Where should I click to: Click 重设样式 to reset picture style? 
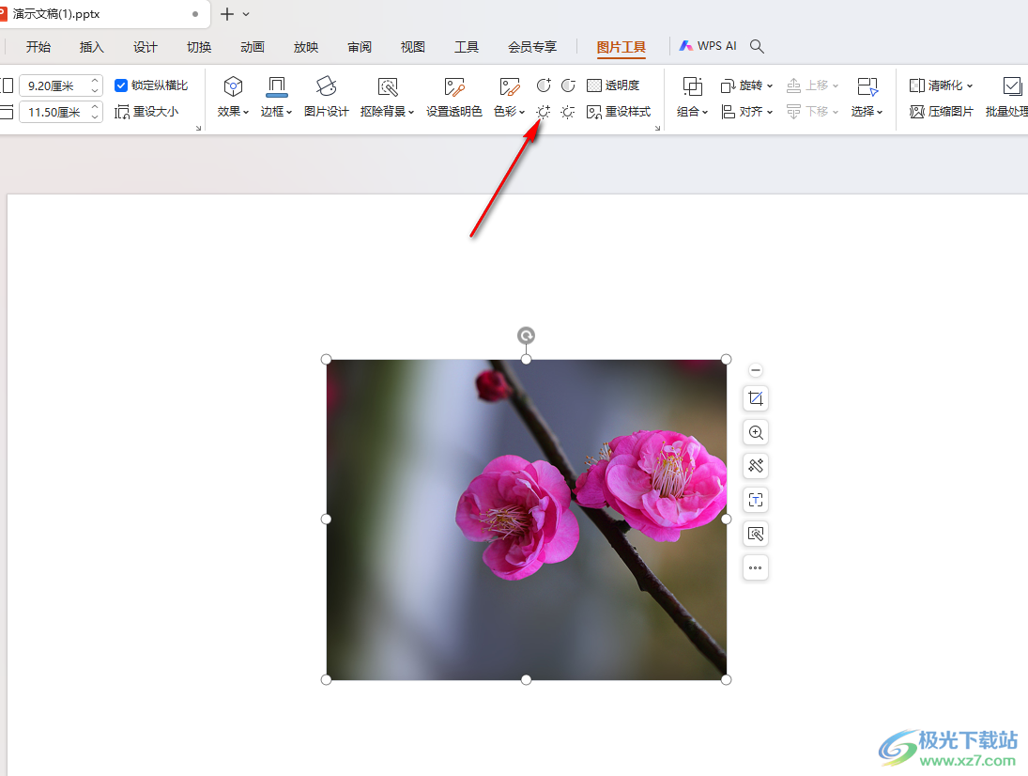(619, 112)
